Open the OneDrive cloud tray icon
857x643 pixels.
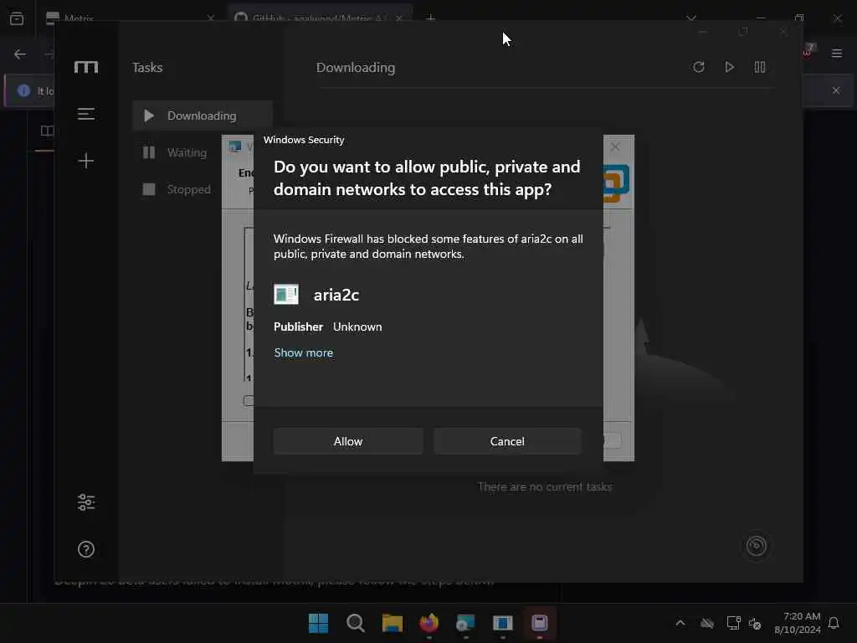(x=707, y=623)
